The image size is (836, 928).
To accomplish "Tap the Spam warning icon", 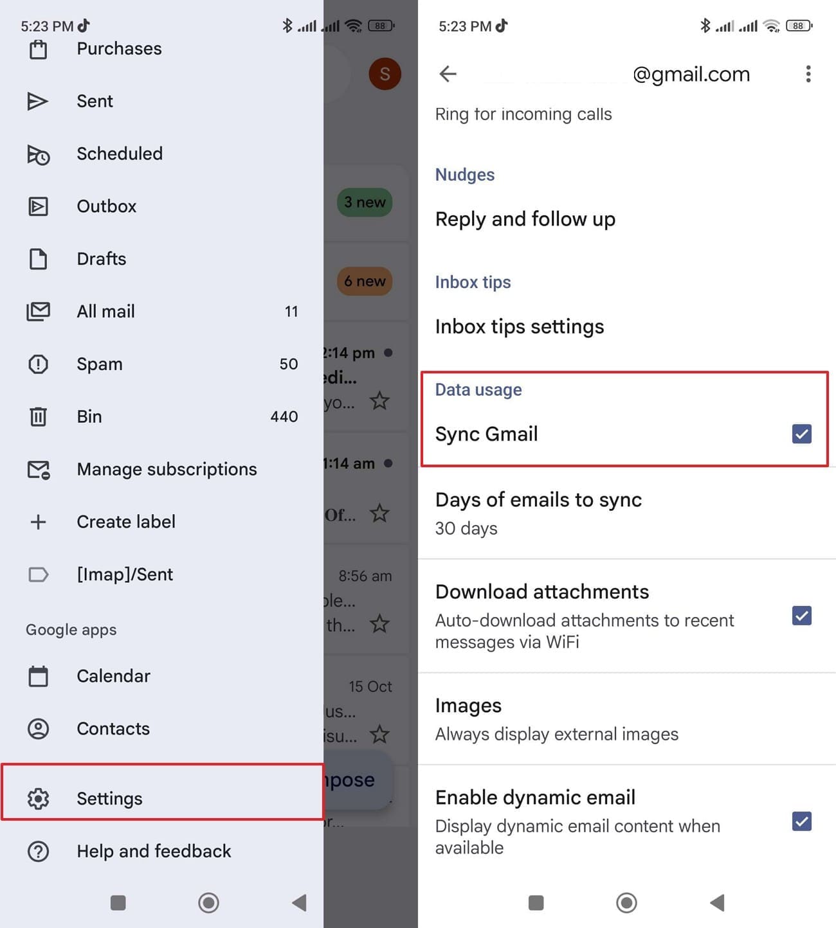I will point(38,364).
